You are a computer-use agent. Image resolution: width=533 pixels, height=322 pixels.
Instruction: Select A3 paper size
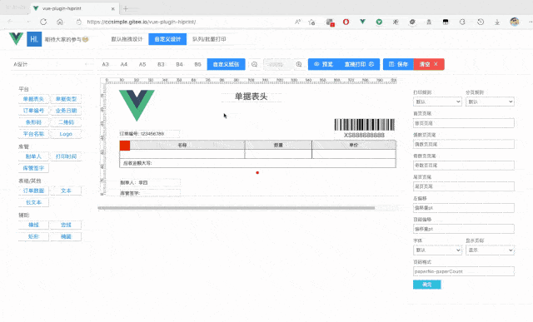click(x=106, y=64)
